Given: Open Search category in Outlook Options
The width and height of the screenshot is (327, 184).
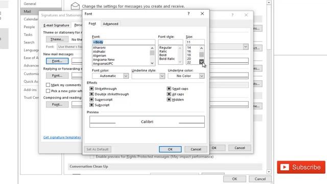Looking at the screenshot, I should [29, 42].
